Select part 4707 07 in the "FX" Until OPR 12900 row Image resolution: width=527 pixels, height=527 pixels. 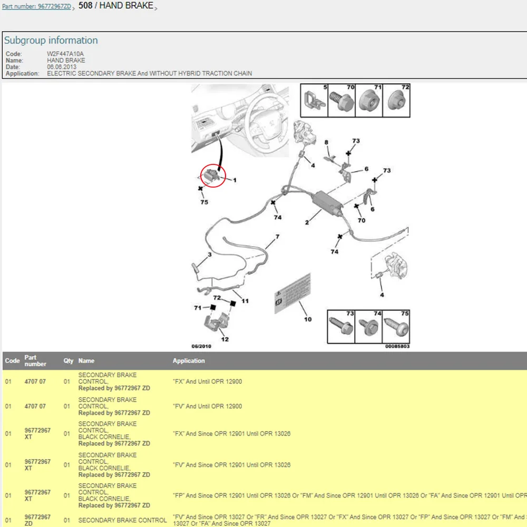point(35,382)
